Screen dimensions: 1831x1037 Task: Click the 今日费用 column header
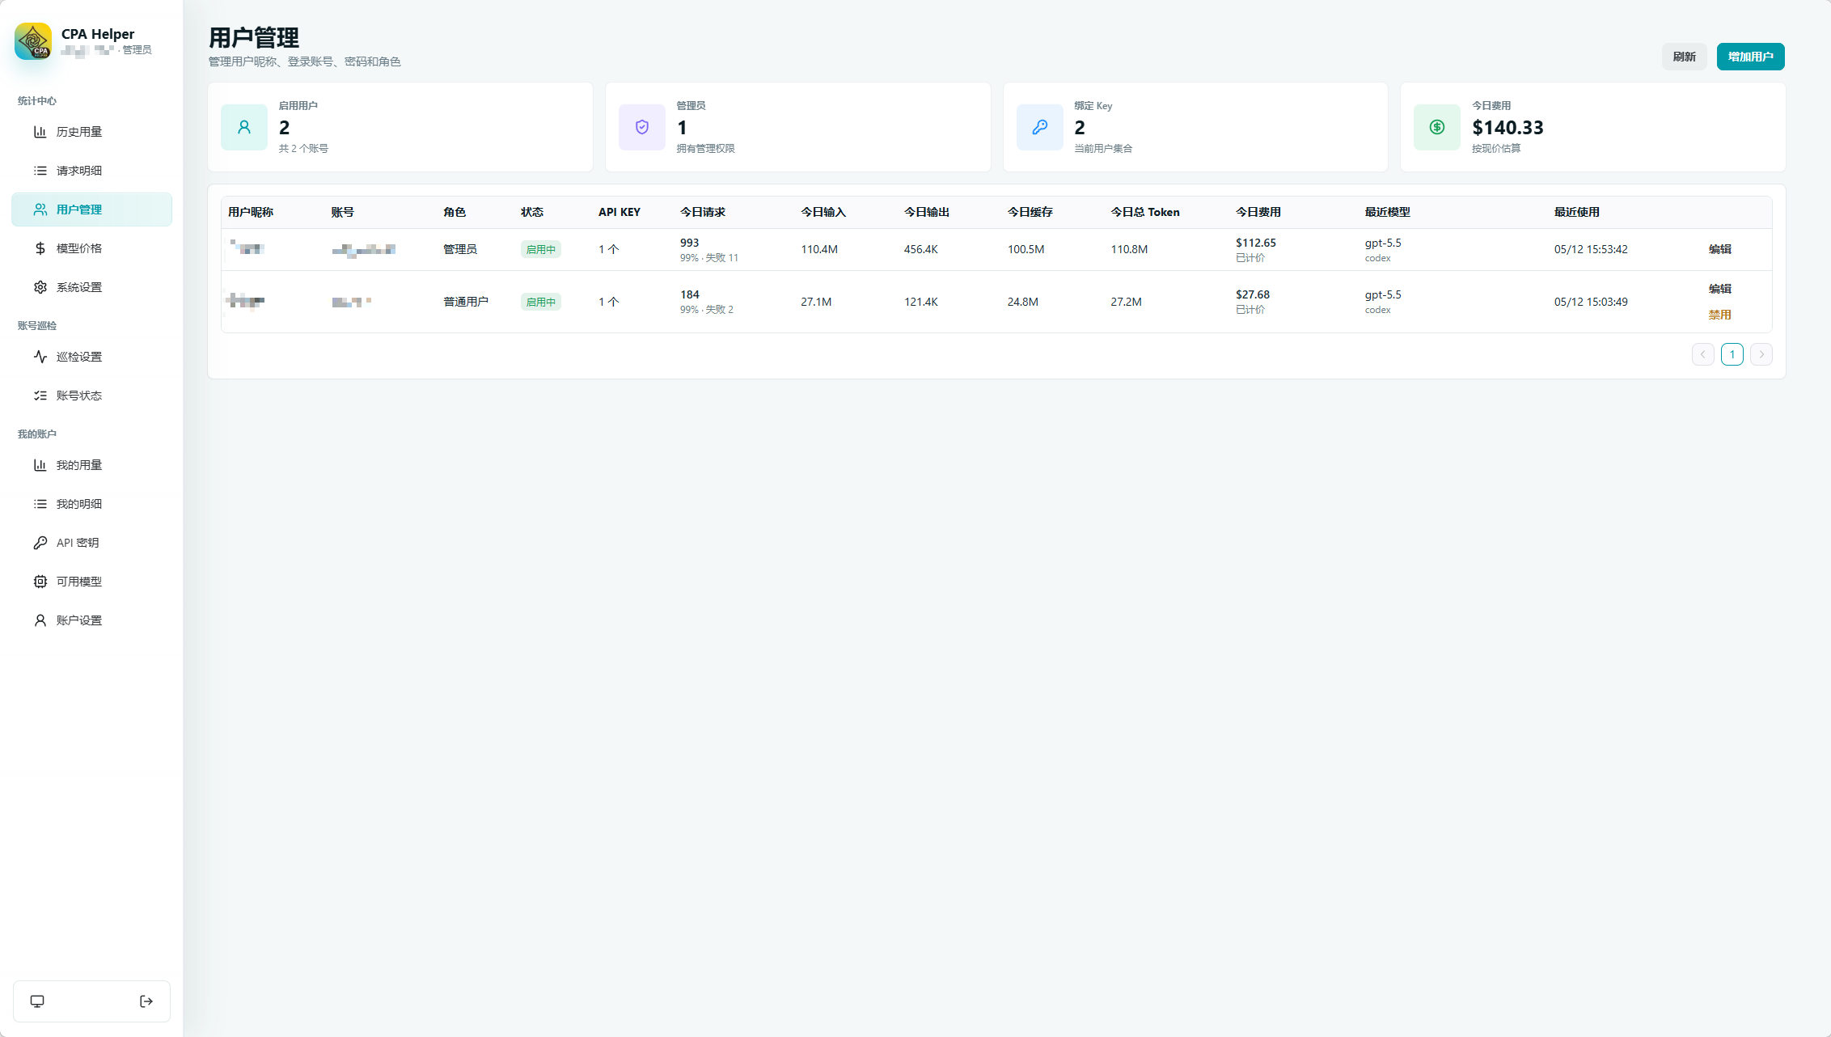pos(1258,212)
